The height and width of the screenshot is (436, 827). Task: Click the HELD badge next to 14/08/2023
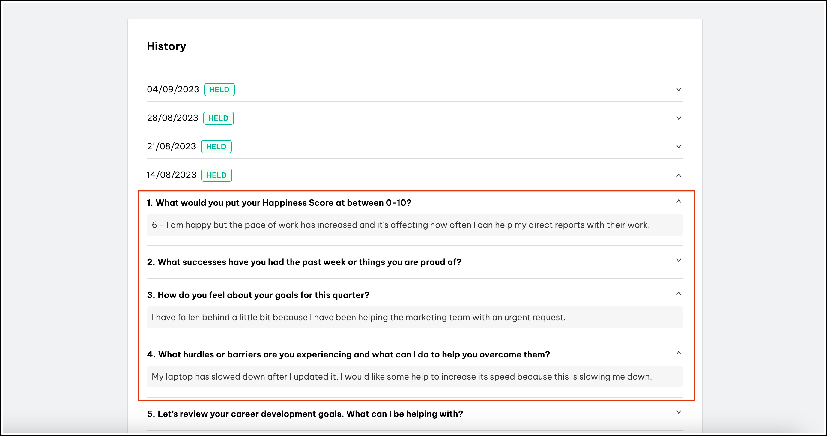coord(216,175)
